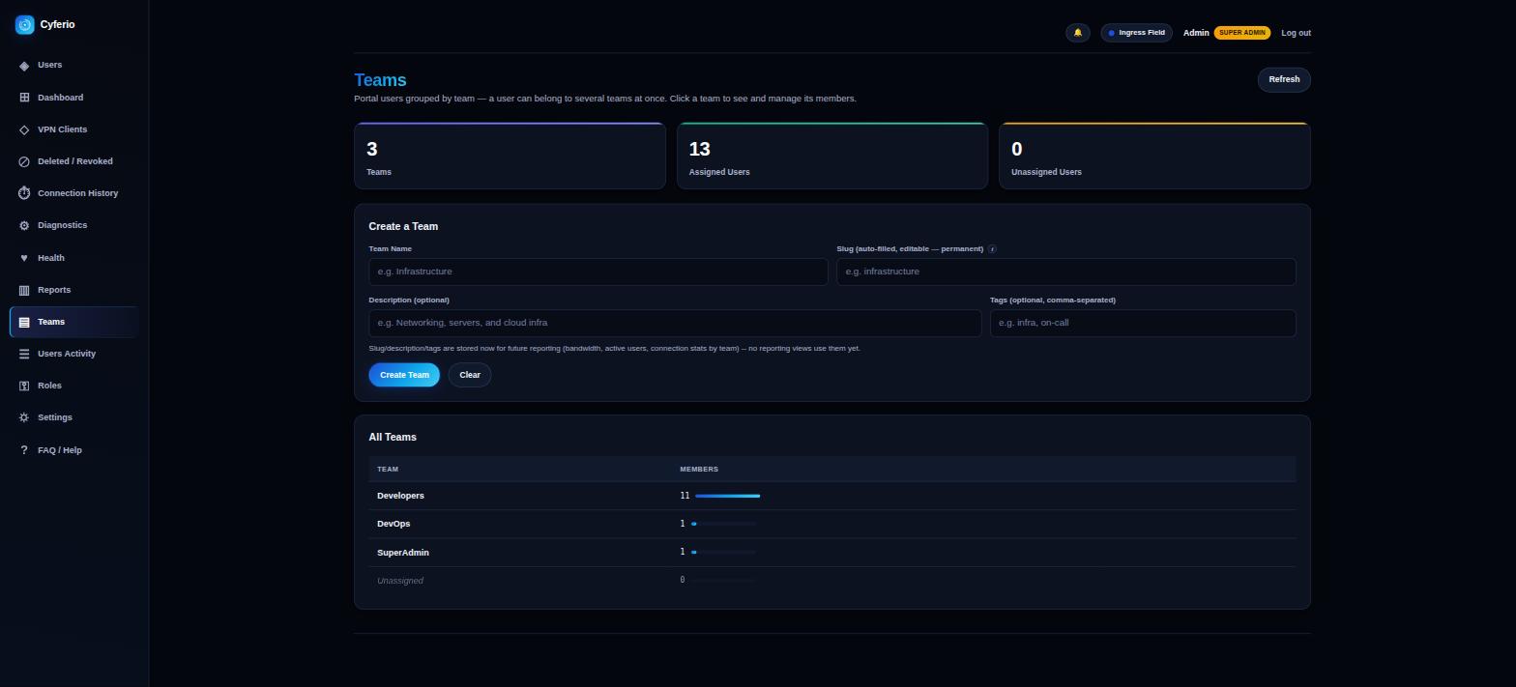Viewport: 1516px width, 687px height.
Task: Click the VPN Clients diamond icon
Action: tap(24, 129)
